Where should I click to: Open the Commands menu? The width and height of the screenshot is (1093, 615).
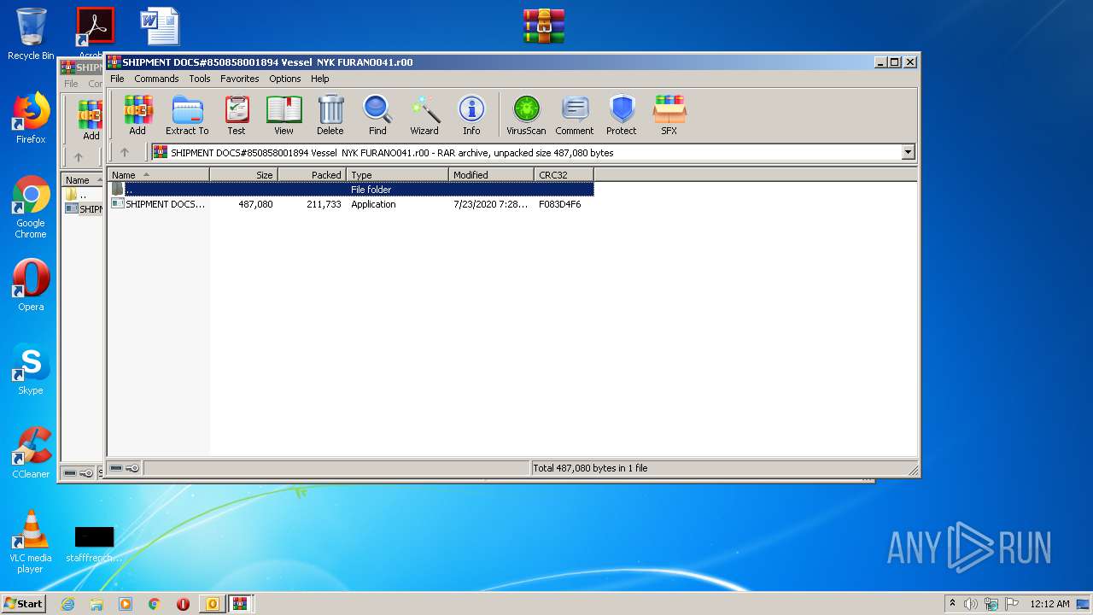click(x=156, y=79)
